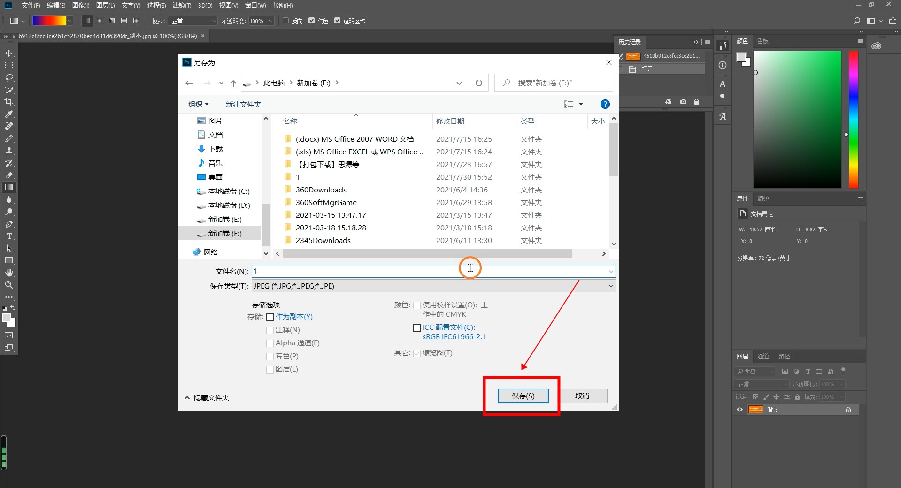Hide the 背景 layer via eye icon
Viewport: 901px width, 488px height.
click(739, 410)
